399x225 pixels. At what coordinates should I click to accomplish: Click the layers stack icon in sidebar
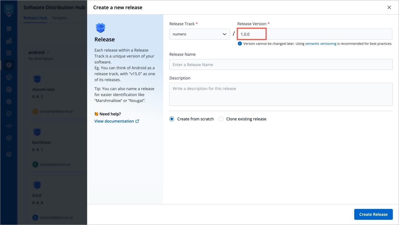[x=9, y=155]
